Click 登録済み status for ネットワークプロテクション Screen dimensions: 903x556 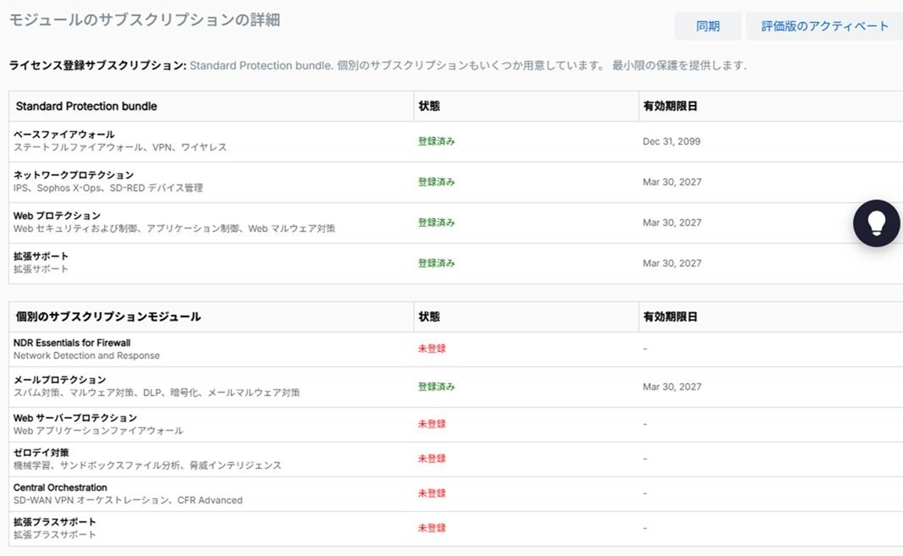[x=436, y=181]
